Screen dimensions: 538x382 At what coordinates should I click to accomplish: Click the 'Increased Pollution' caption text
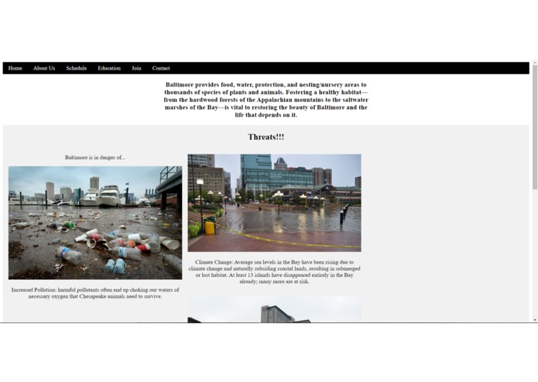point(95,293)
